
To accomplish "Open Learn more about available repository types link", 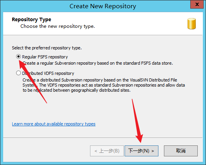I will pyautogui.click(x=53, y=124).
